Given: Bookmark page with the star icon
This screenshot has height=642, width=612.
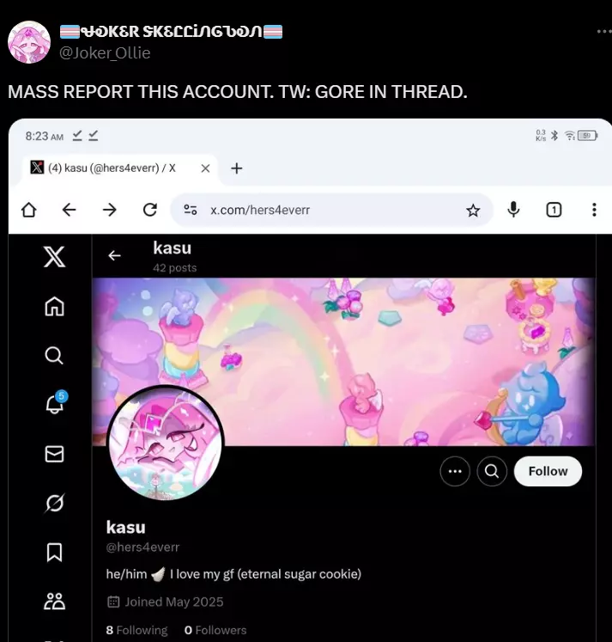Looking at the screenshot, I should tap(473, 211).
